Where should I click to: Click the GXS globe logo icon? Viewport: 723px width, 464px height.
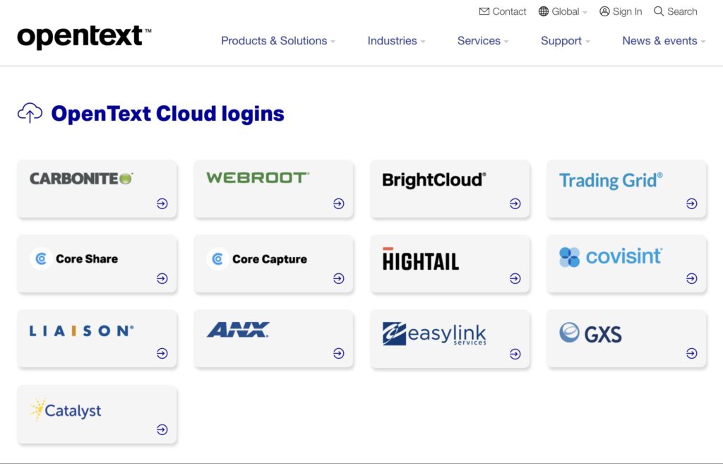click(x=570, y=332)
